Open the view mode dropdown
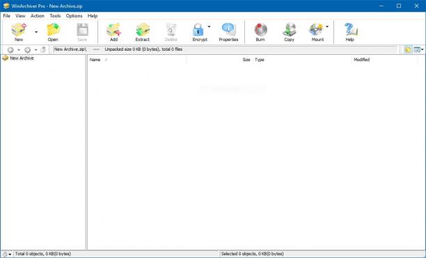 click(418, 49)
